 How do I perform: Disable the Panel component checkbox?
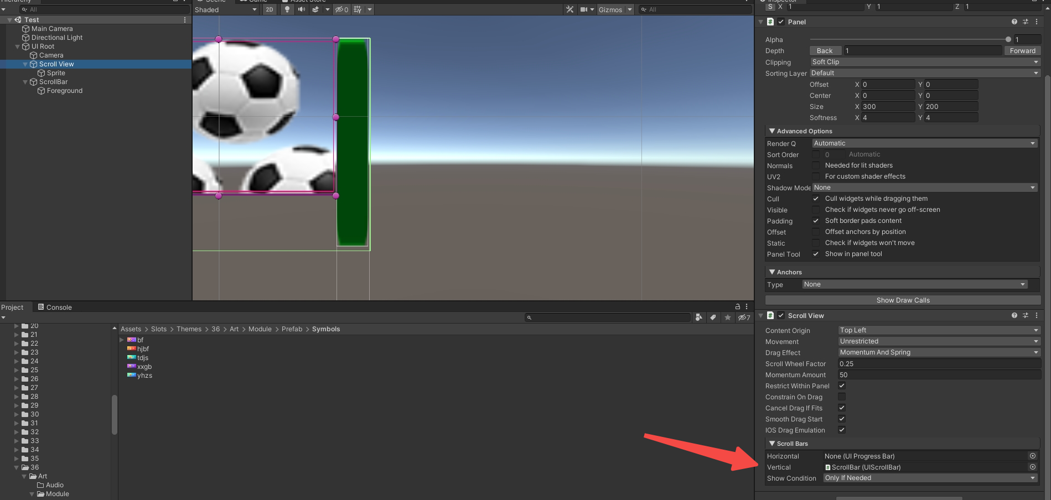[x=781, y=22]
